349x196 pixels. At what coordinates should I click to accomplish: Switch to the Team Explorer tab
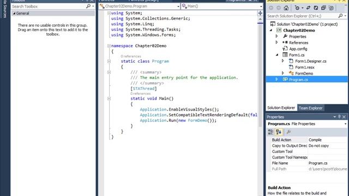310,108
